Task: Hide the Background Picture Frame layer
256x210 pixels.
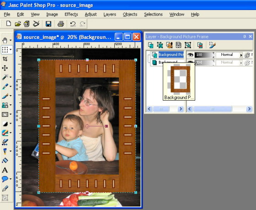Action: [190, 55]
